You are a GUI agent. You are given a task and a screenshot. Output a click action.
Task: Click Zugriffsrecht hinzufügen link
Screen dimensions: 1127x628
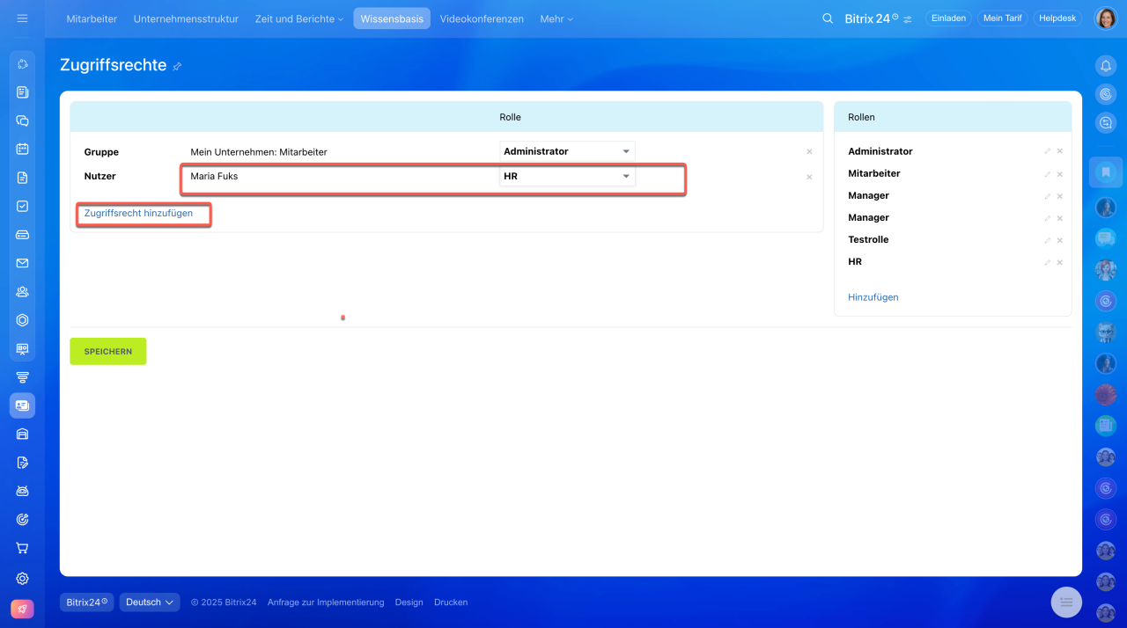[138, 213]
